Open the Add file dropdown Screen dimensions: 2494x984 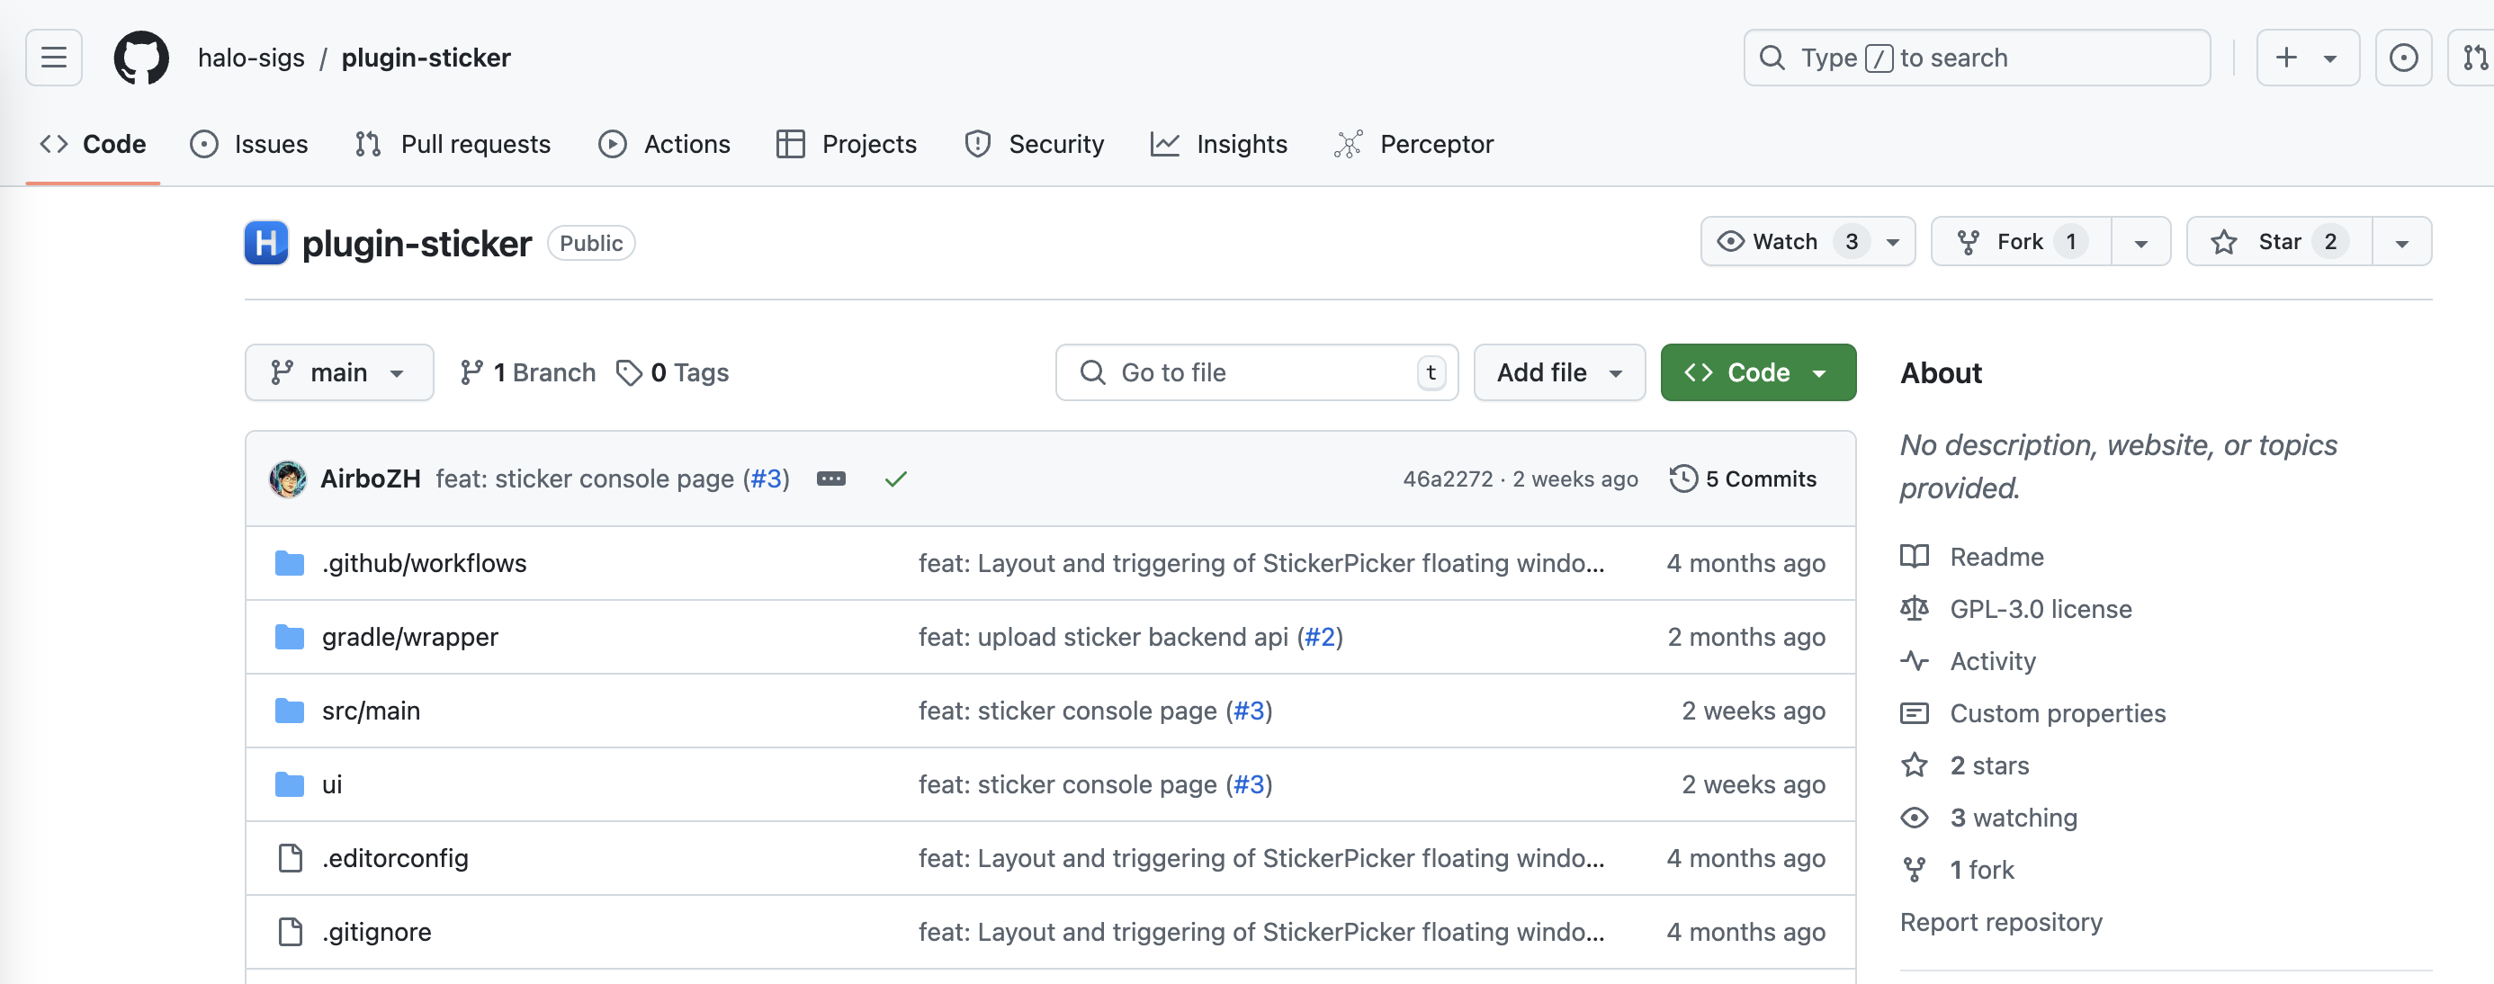pyautogui.click(x=1560, y=372)
